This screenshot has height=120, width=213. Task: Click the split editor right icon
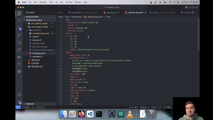coord(192,13)
